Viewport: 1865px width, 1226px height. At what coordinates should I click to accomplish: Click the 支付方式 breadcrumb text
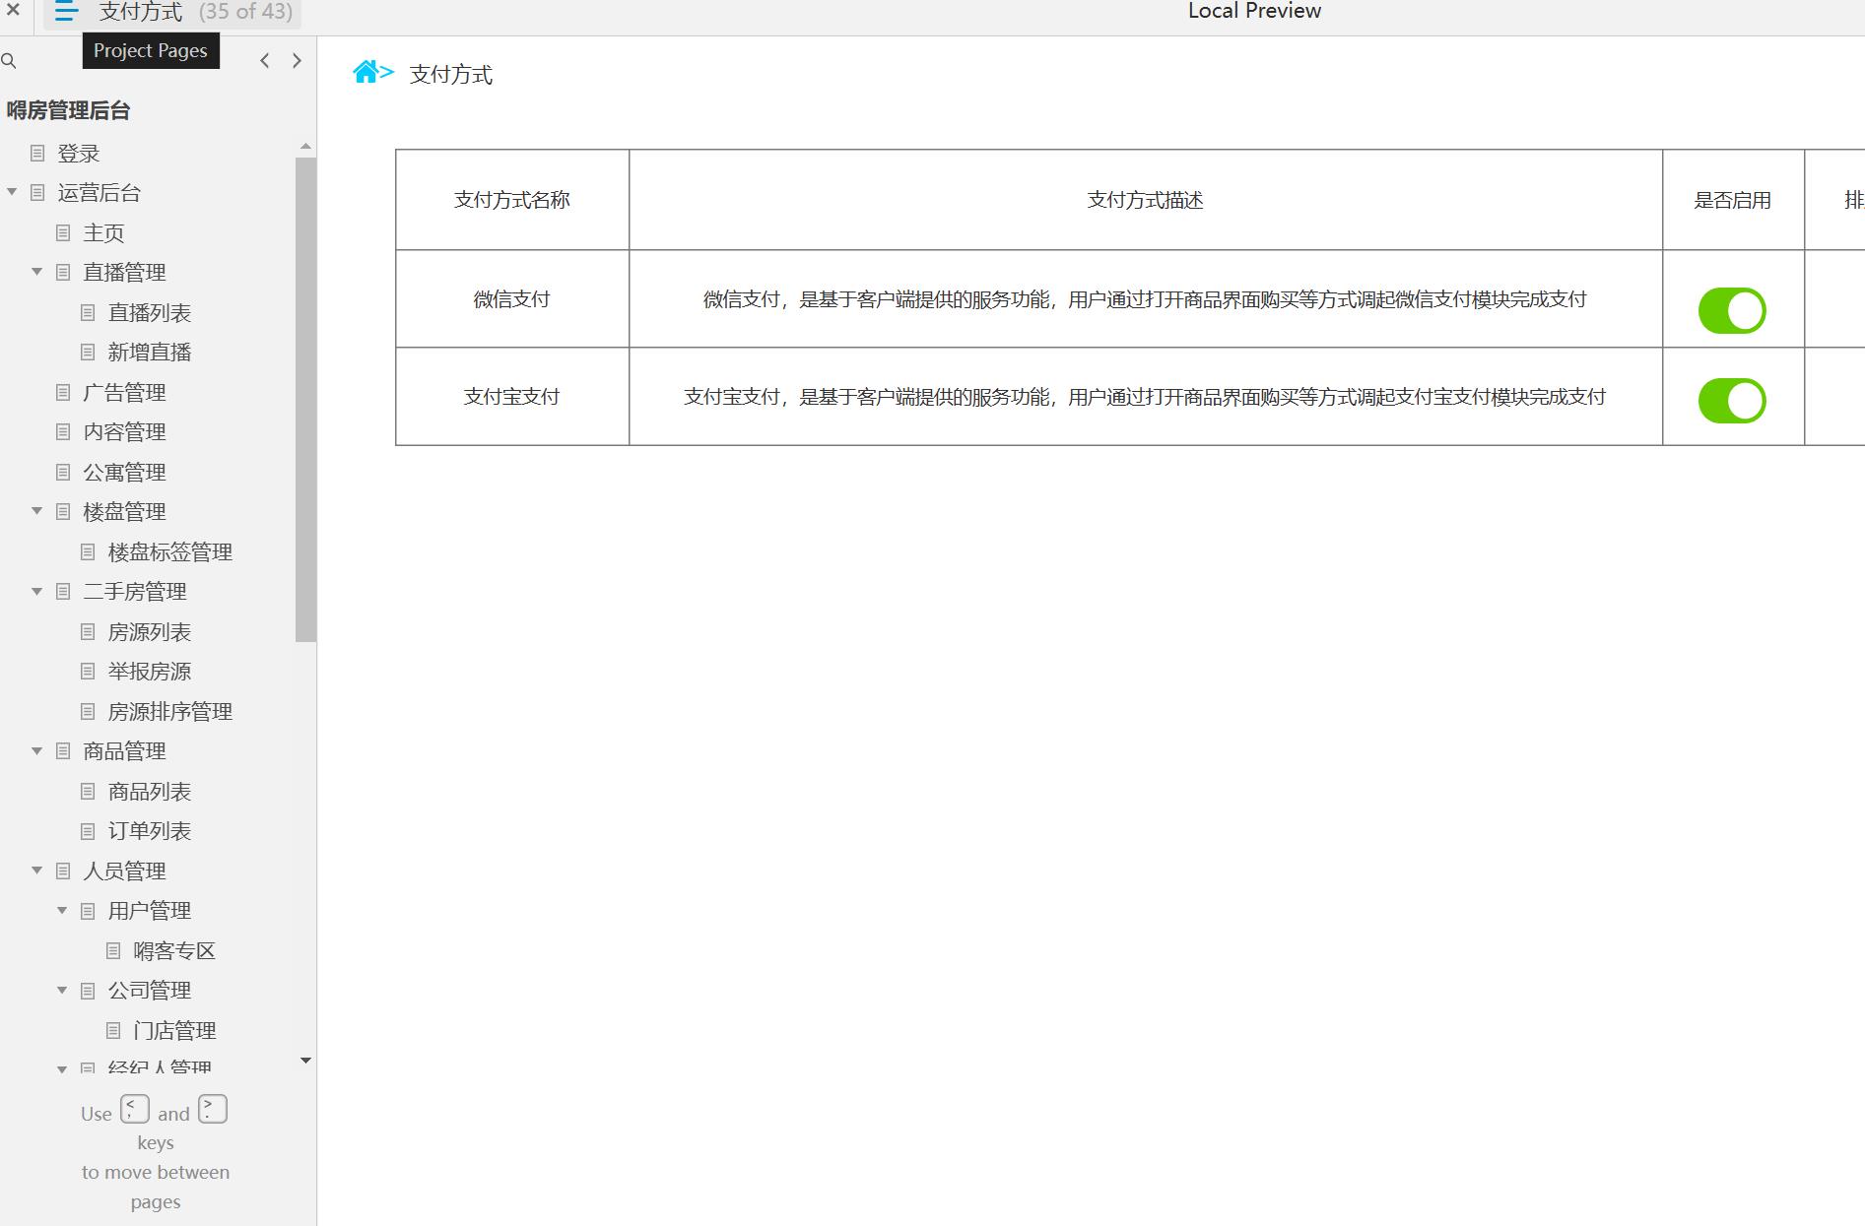coord(450,74)
